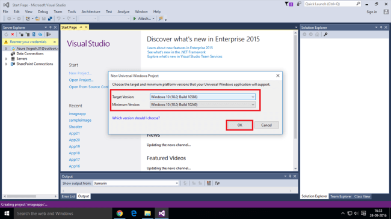Click the Open Project link on Start Page
Viewport: 391px width, 219px height.
pos(81,80)
